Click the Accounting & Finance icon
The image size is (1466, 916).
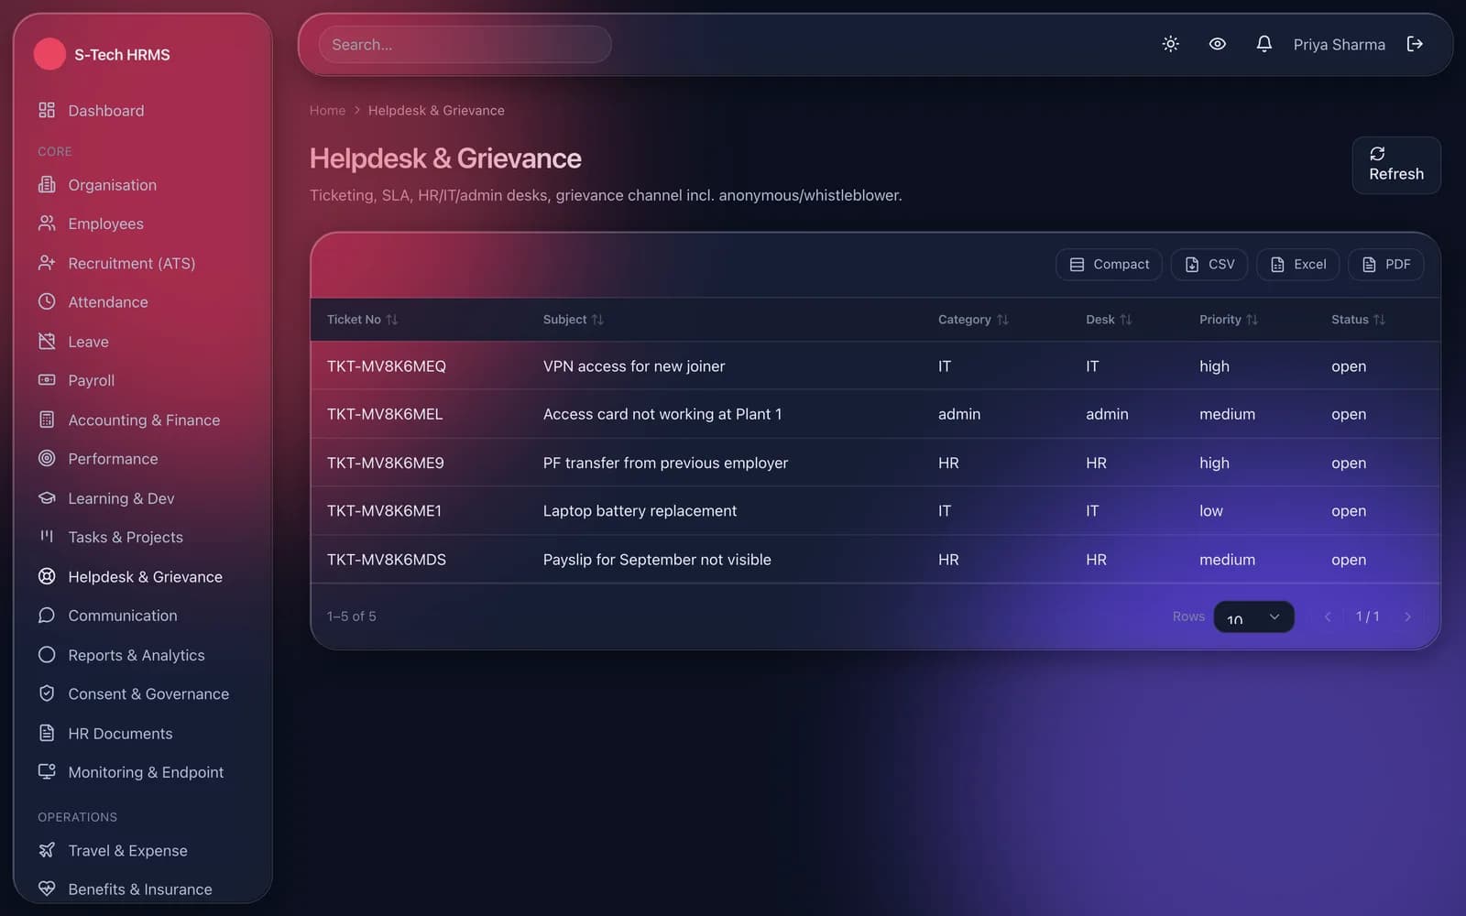tap(47, 420)
